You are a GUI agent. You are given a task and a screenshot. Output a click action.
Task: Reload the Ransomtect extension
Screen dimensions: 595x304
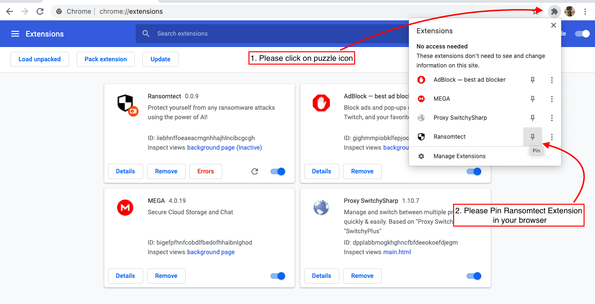(255, 171)
